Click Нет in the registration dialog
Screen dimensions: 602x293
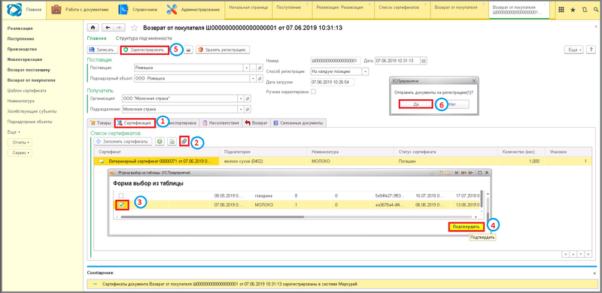coord(452,104)
